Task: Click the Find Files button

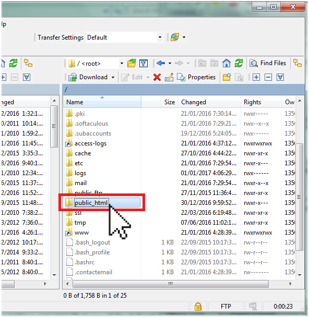Action: point(268,63)
